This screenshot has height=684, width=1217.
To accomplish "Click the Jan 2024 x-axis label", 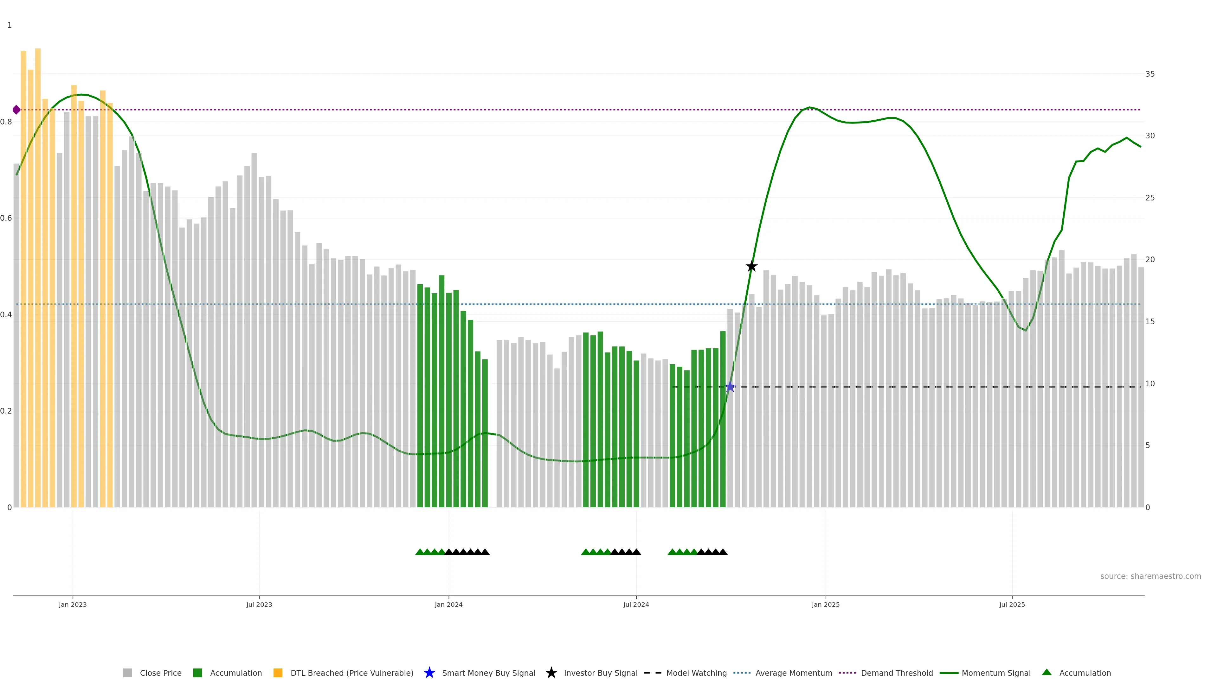I will (448, 605).
